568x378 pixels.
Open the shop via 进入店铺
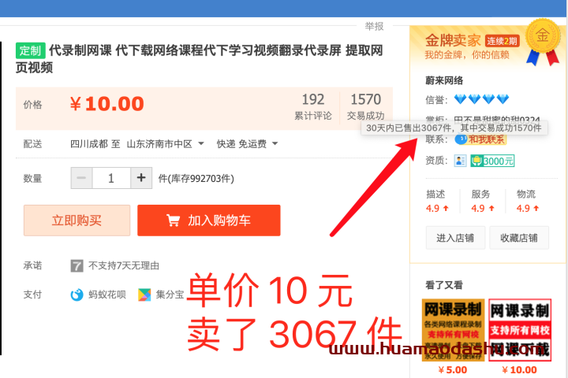(x=455, y=238)
